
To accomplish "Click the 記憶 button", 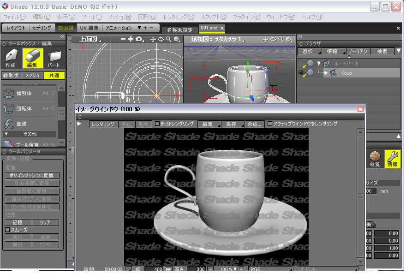I will (18, 222).
